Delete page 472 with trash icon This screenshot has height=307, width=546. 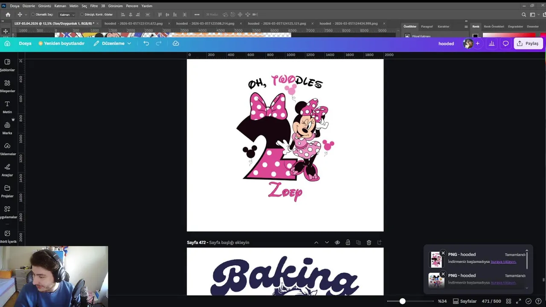point(369,243)
